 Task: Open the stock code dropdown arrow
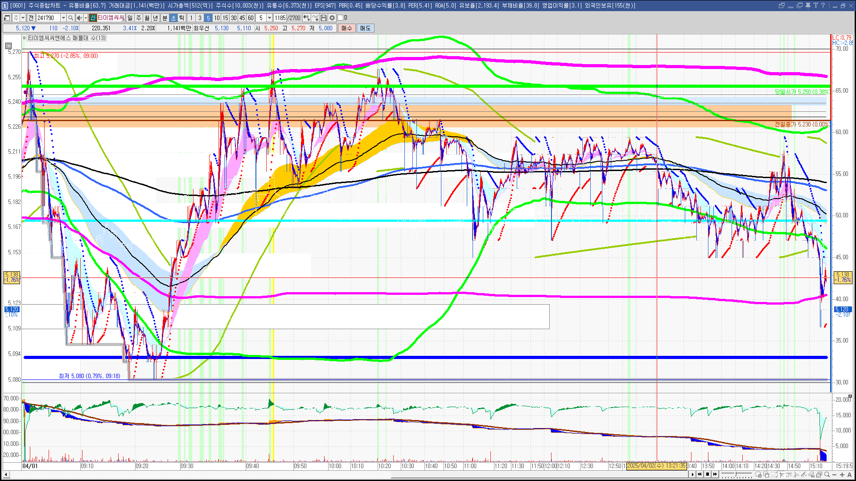[x=63, y=18]
